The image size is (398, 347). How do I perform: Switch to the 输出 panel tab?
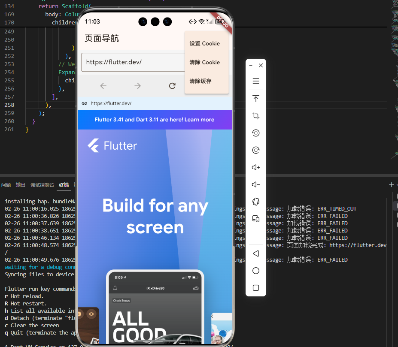click(21, 185)
